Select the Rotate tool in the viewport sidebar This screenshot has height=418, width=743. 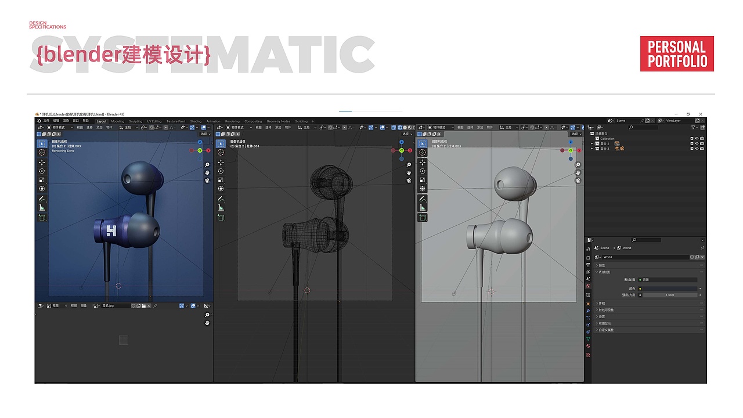point(42,171)
